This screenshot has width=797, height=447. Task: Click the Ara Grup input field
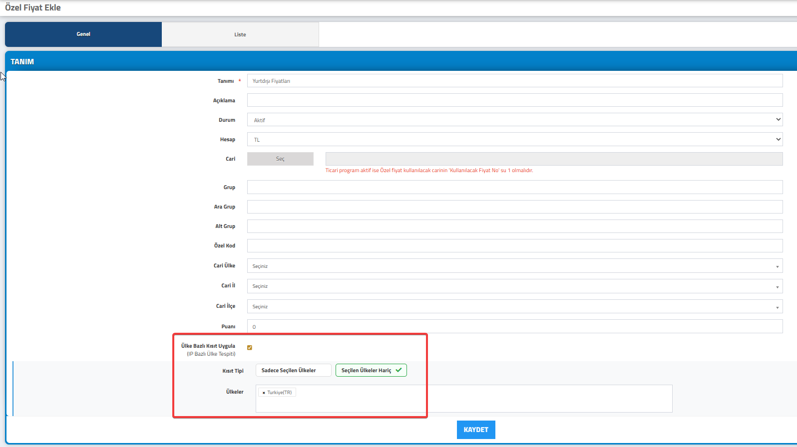click(514, 207)
